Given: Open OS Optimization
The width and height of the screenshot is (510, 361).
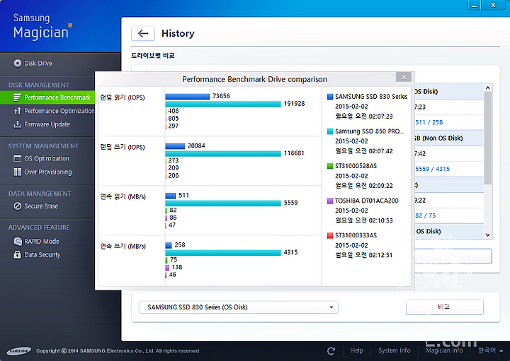Looking at the screenshot, I should 47,158.
